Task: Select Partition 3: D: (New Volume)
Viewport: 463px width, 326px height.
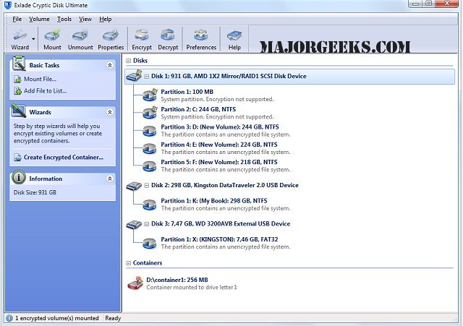Action: (220, 127)
